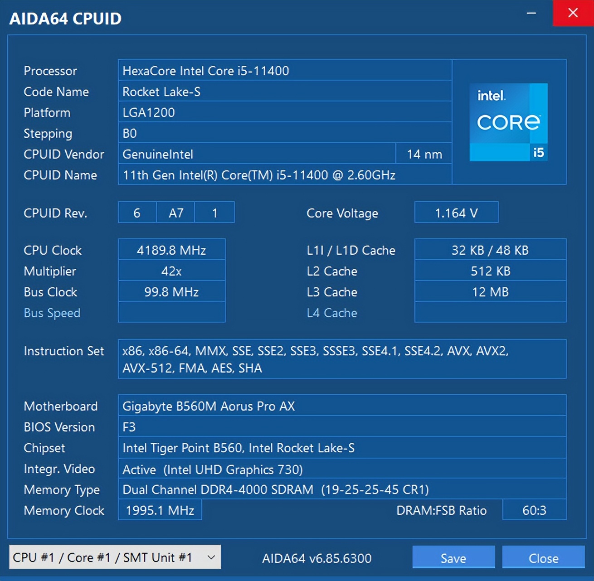This screenshot has width=594, height=581.
Task: Click the CPU Clock value 4189.8 MHz
Action: (x=171, y=250)
